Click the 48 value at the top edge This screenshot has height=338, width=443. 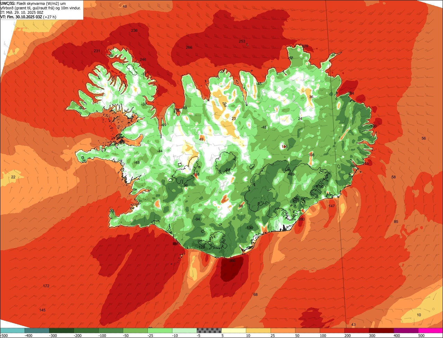click(x=125, y=6)
